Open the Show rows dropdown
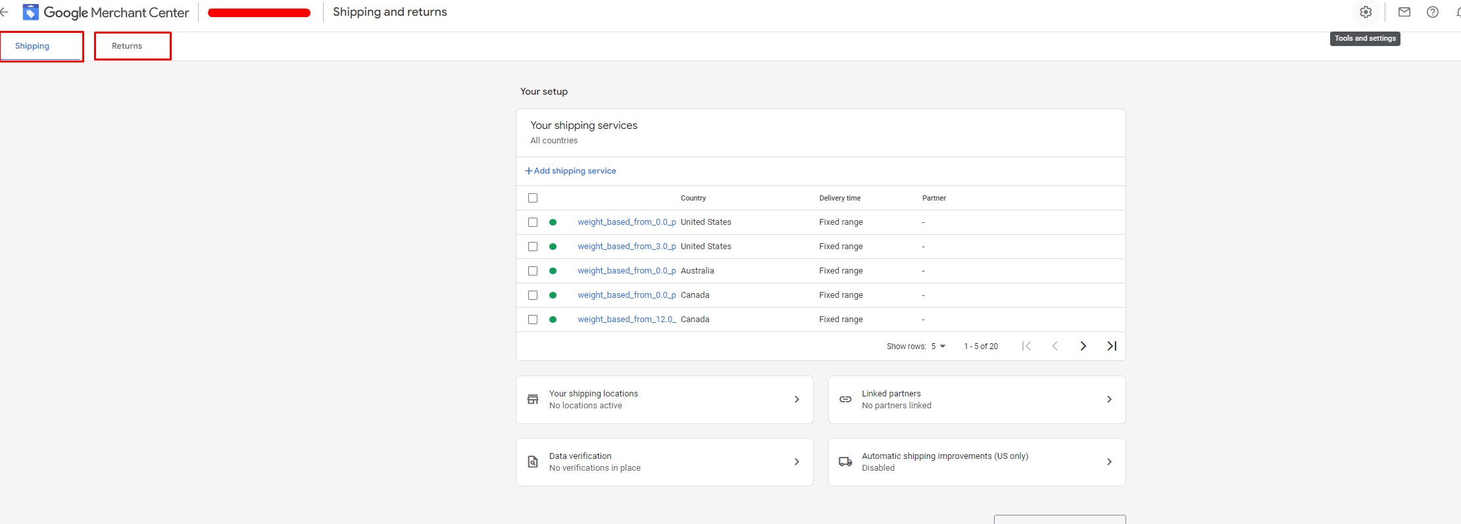This screenshot has height=524, width=1461. 938,346
